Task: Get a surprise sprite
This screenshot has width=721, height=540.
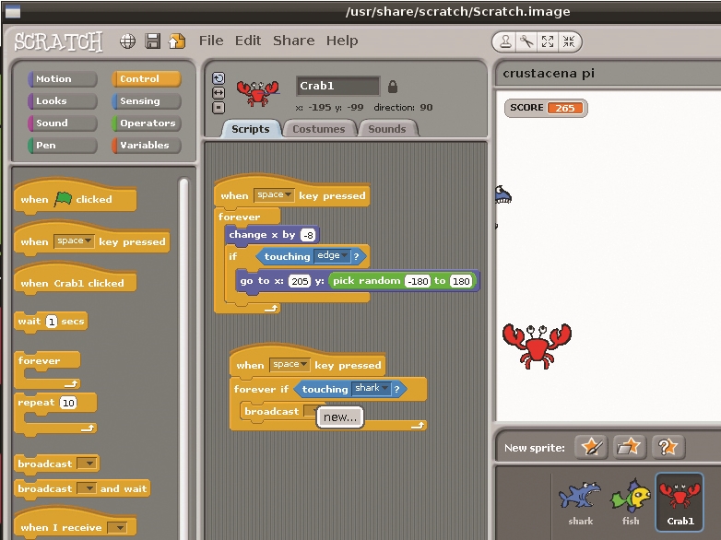Action: 668,447
